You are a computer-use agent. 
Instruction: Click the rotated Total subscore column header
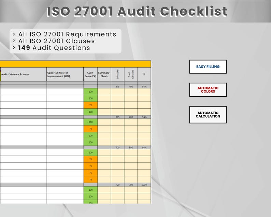(x=131, y=74)
